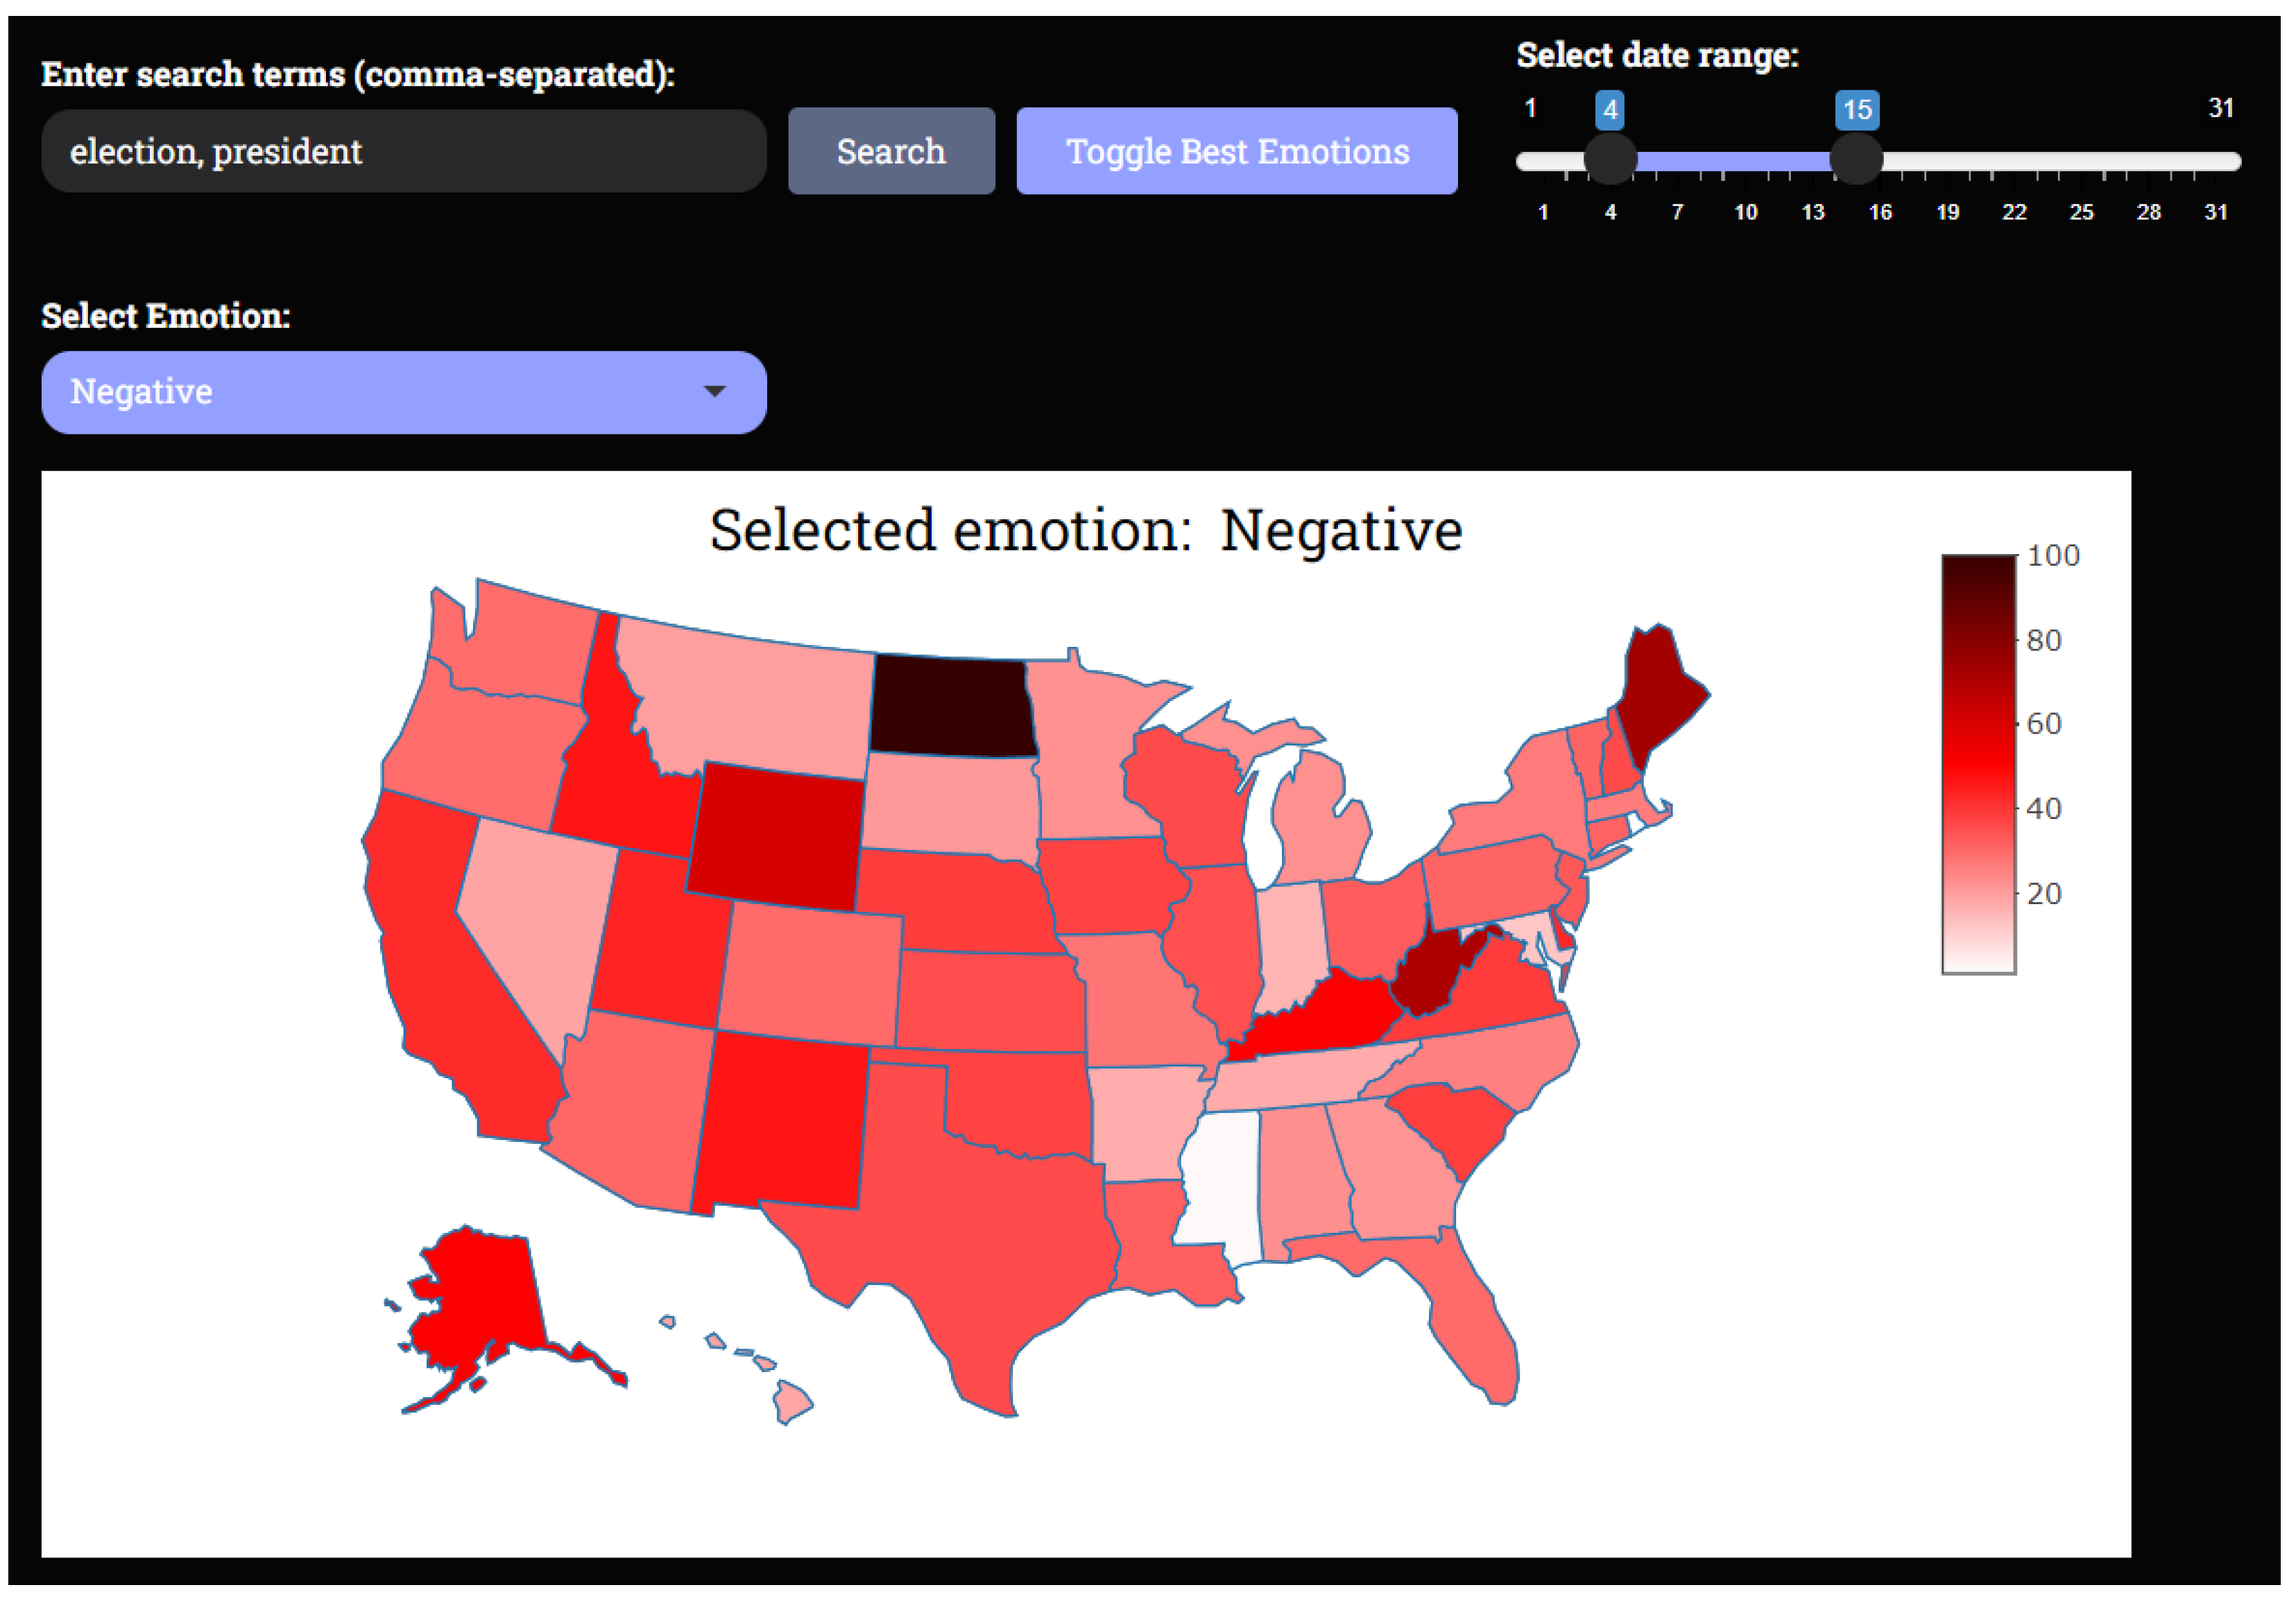The image size is (2296, 1601).
Task: Click the dropdown arrow next to Negative
Action: coord(714,392)
